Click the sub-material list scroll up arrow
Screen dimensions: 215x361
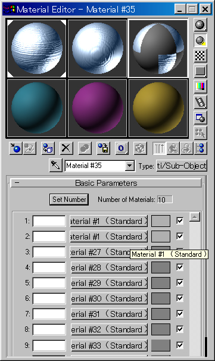pos(195,217)
